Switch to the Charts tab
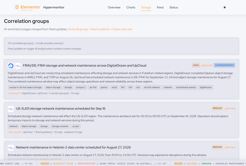 131,7
